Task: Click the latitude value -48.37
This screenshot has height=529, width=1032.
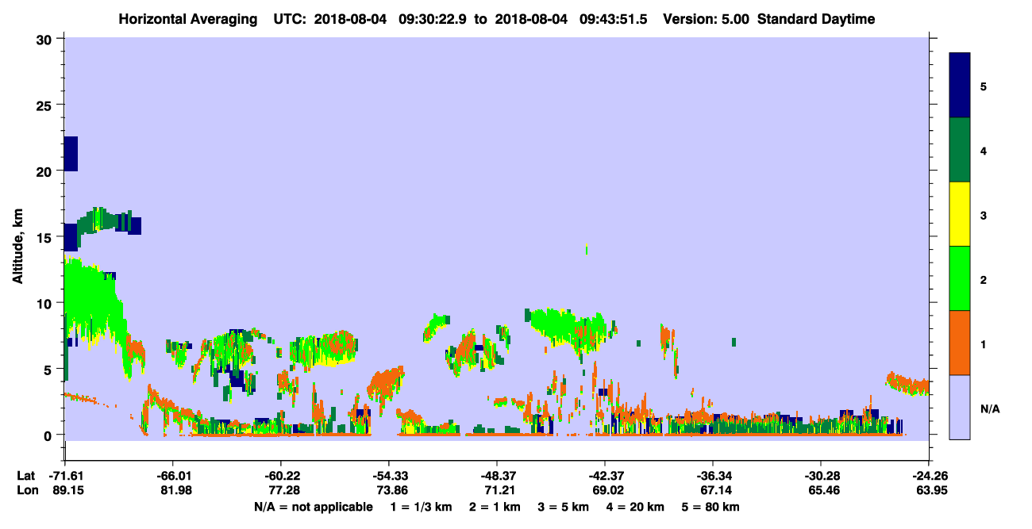Action: pyautogui.click(x=496, y=475)
